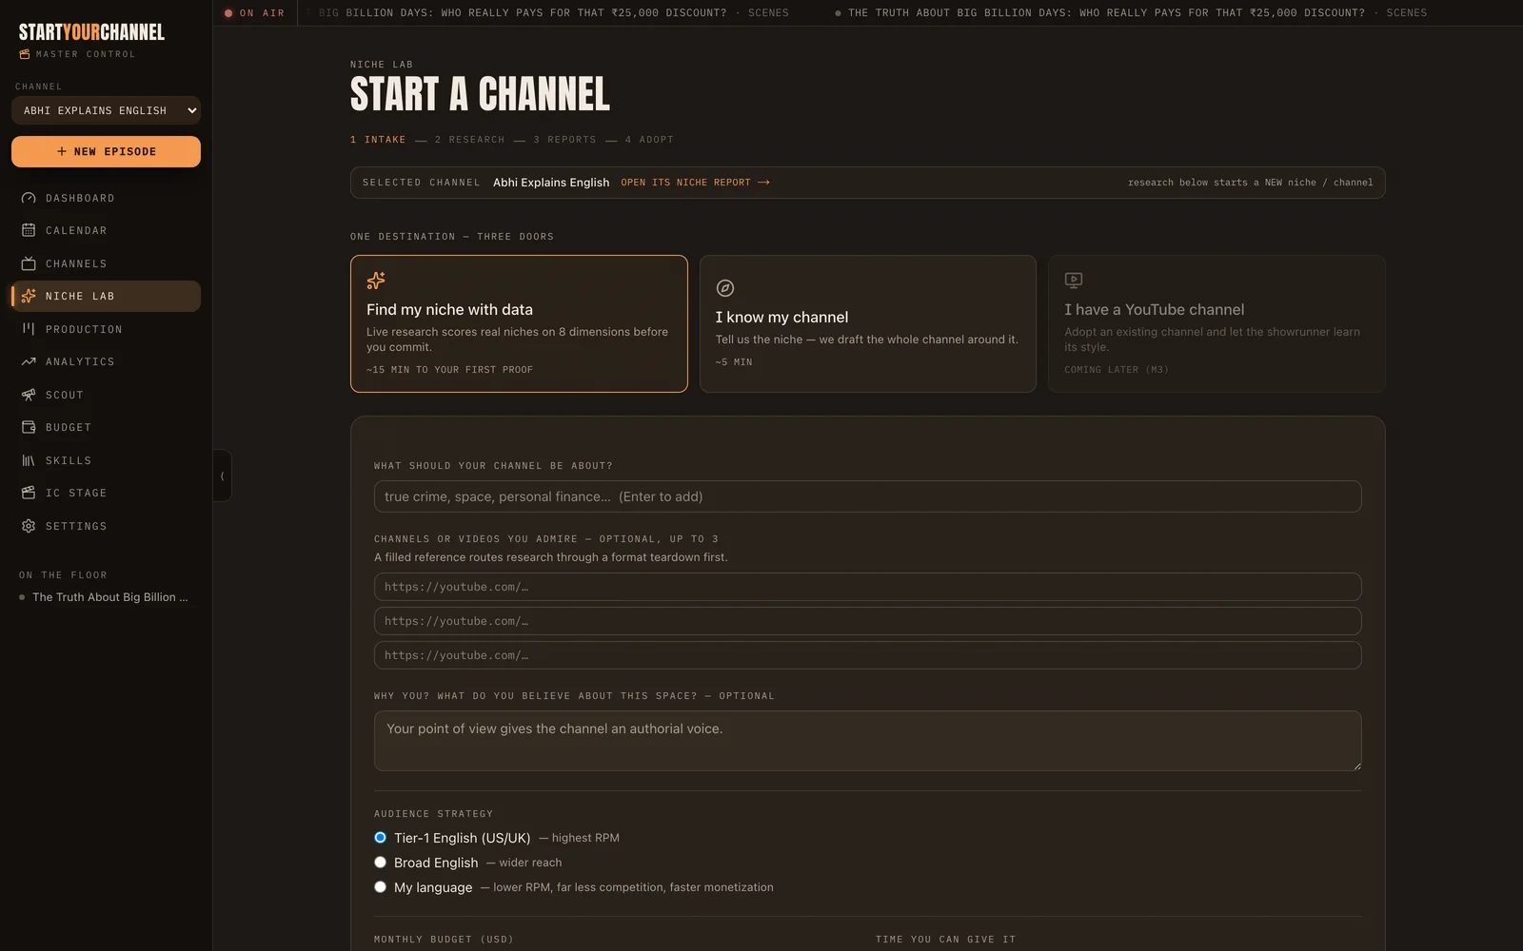Click the 3 Reports step label
The width and height of the screenshot is (1523, 951).
564,140
